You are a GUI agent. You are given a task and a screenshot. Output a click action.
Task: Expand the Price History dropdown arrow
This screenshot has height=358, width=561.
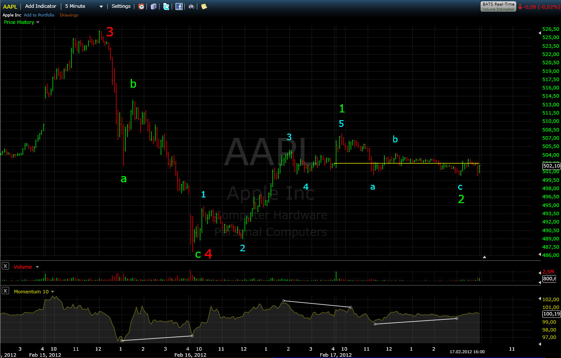(x=38, y=22)
